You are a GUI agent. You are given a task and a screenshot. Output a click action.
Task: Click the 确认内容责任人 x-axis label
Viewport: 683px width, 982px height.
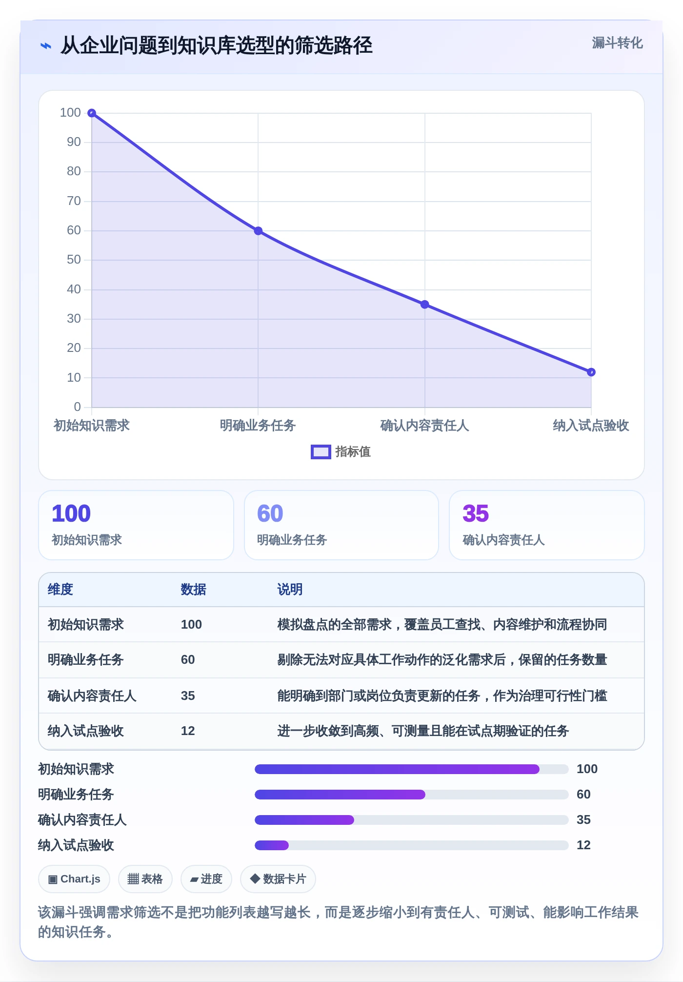point(425,426)
